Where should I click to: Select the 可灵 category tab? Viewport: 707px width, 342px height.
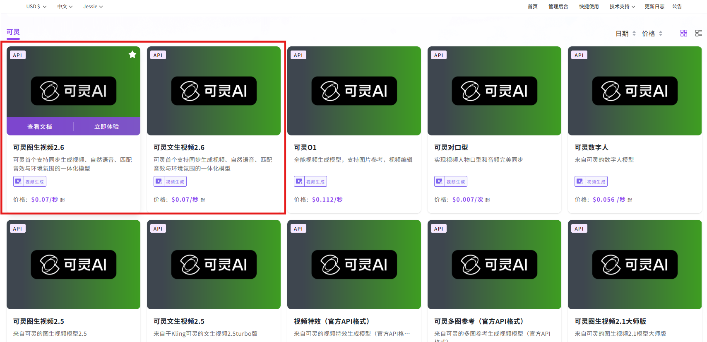coord(13,32)
